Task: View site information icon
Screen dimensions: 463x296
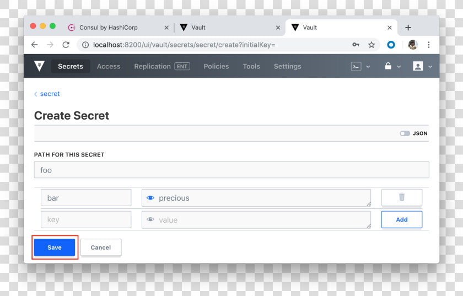Action: pos(85,45)
